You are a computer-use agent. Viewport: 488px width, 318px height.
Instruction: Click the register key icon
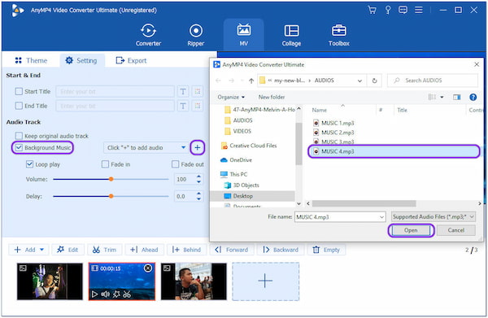[388, 10]
